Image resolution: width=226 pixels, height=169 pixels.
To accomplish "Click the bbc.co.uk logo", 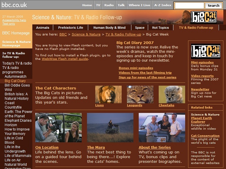I will pyautogui.click(x=14, y=5).
